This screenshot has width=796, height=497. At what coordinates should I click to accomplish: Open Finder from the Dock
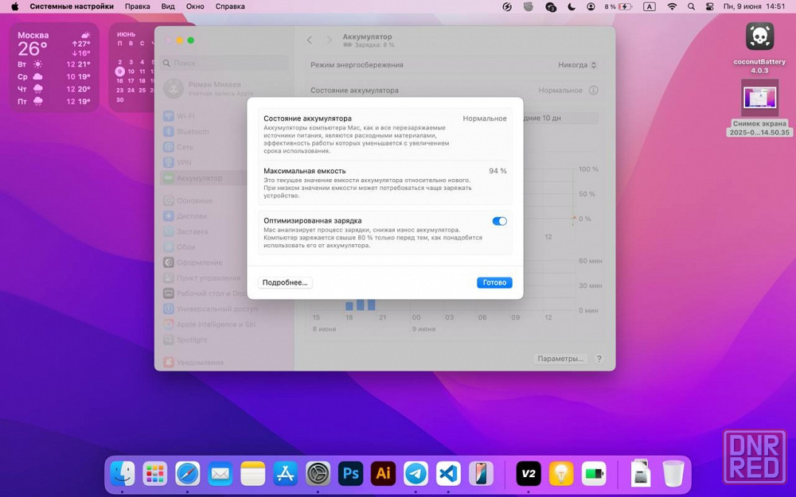(123, 474)
